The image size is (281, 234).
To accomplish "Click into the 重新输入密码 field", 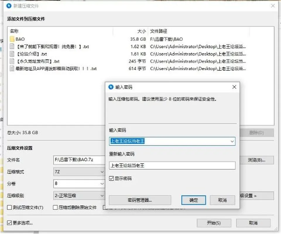I will point(172,166).
